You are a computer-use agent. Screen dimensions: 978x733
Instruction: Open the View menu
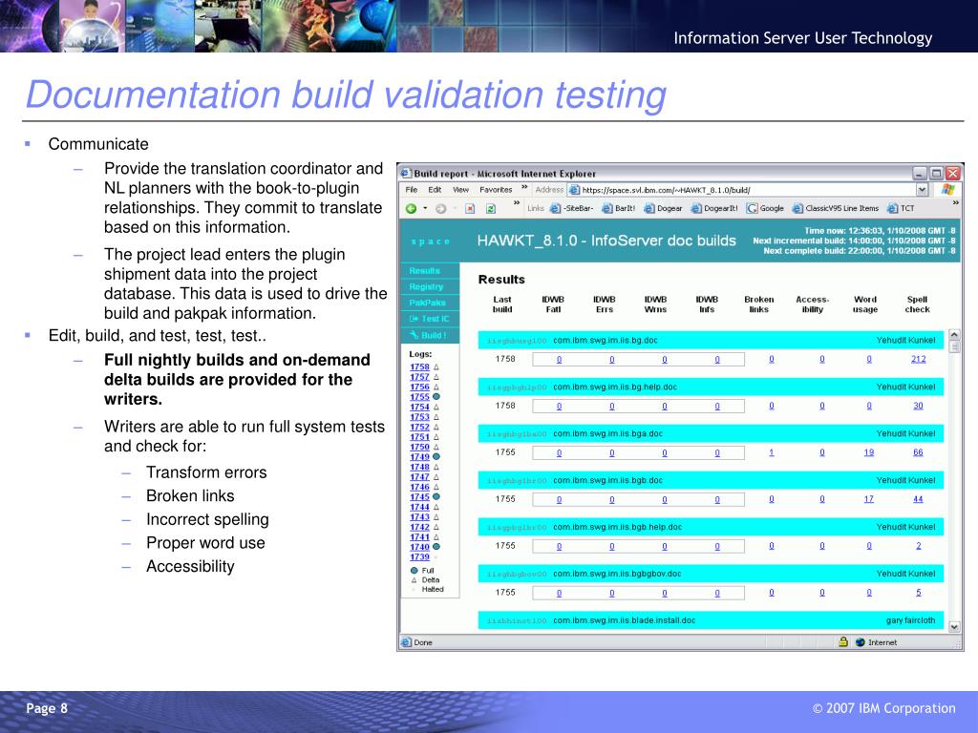click(x=460, y=190)
